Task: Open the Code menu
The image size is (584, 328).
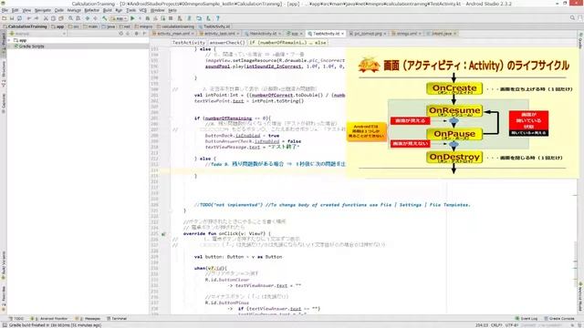Action: coord(58,10)
